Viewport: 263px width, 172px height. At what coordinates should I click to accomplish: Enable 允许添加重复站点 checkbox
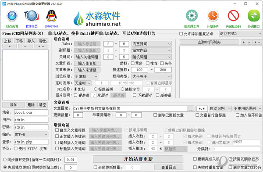(181, 34)
